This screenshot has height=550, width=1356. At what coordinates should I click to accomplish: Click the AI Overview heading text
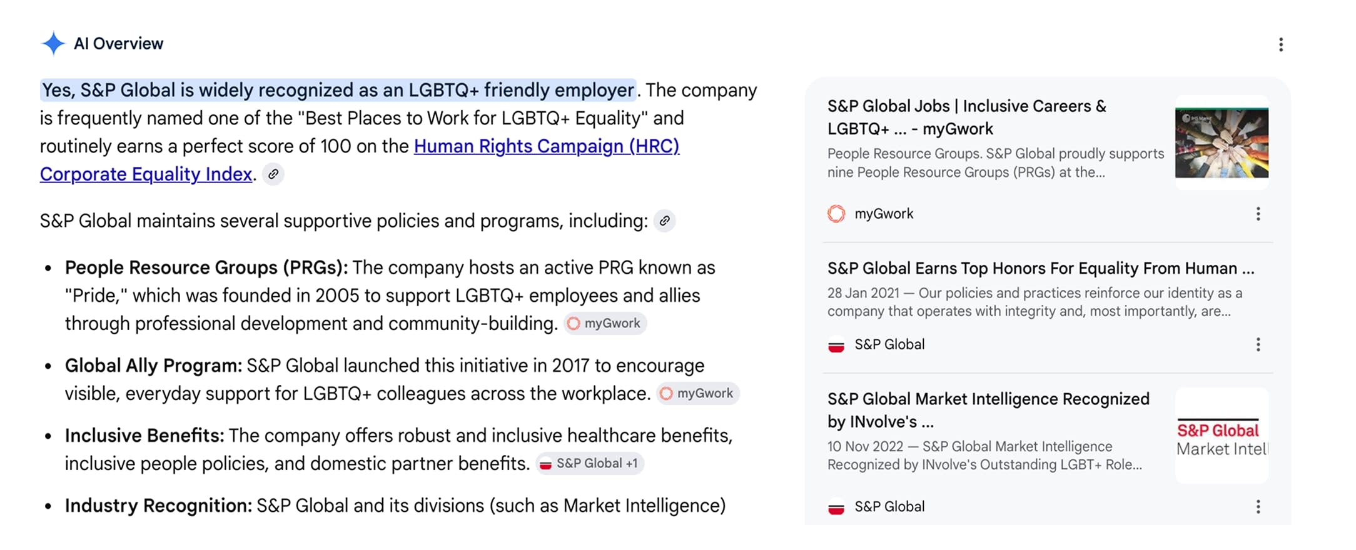(x=118, y=44)
